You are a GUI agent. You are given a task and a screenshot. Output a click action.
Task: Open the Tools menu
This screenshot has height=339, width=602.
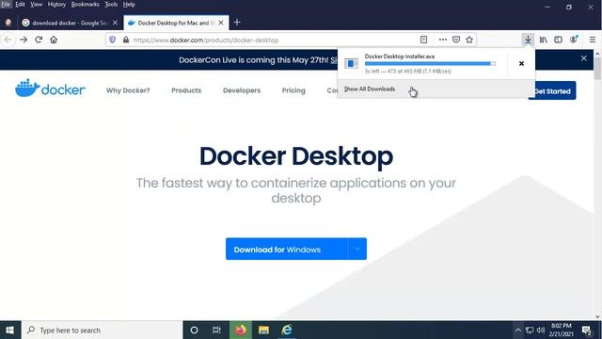(111, 4)
